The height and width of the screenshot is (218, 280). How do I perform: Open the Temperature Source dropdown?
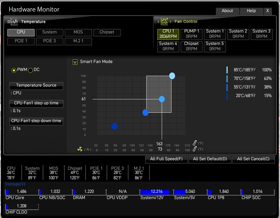36,86
